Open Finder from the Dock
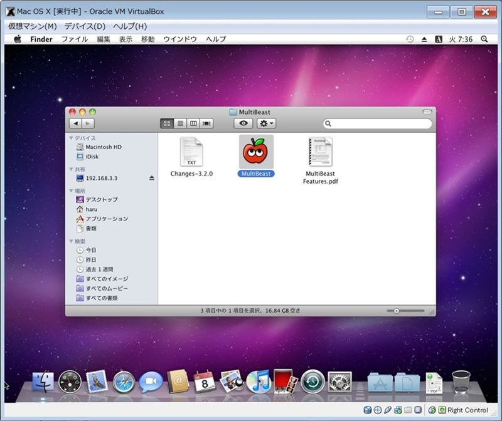 43,382
